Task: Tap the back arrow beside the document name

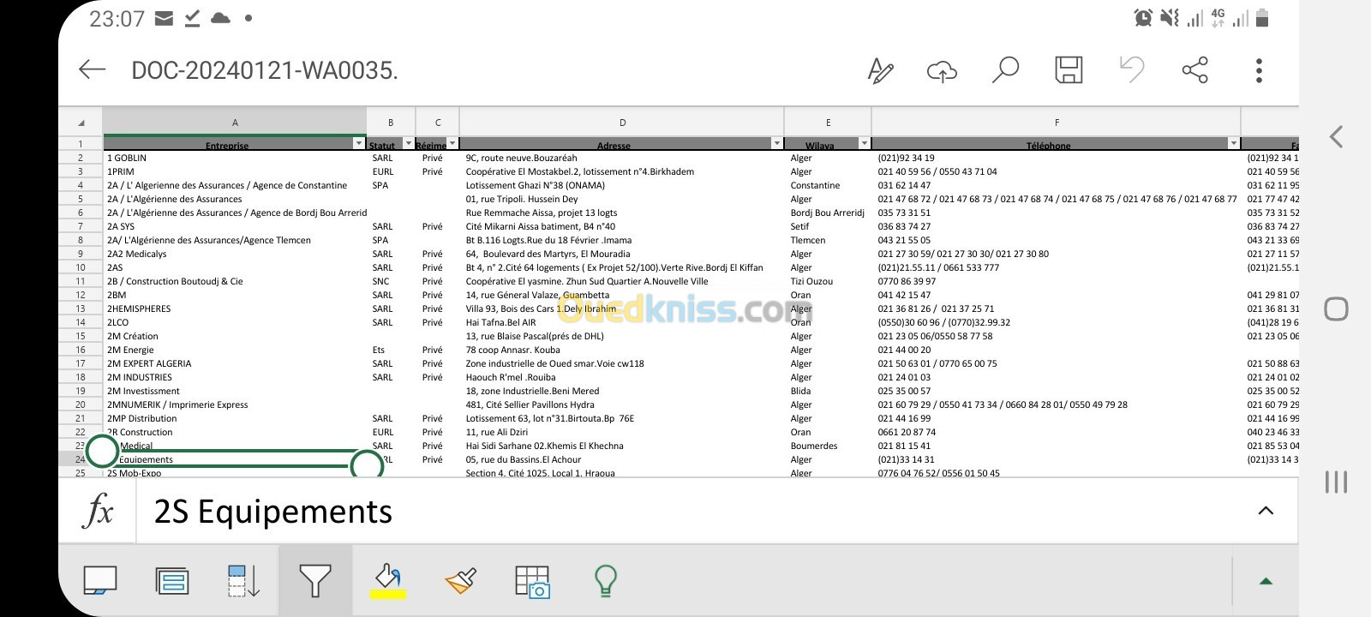Action: point(92,69)
